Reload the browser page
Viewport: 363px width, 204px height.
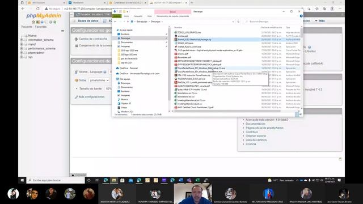pyautogui.click(x=38, y=8)
